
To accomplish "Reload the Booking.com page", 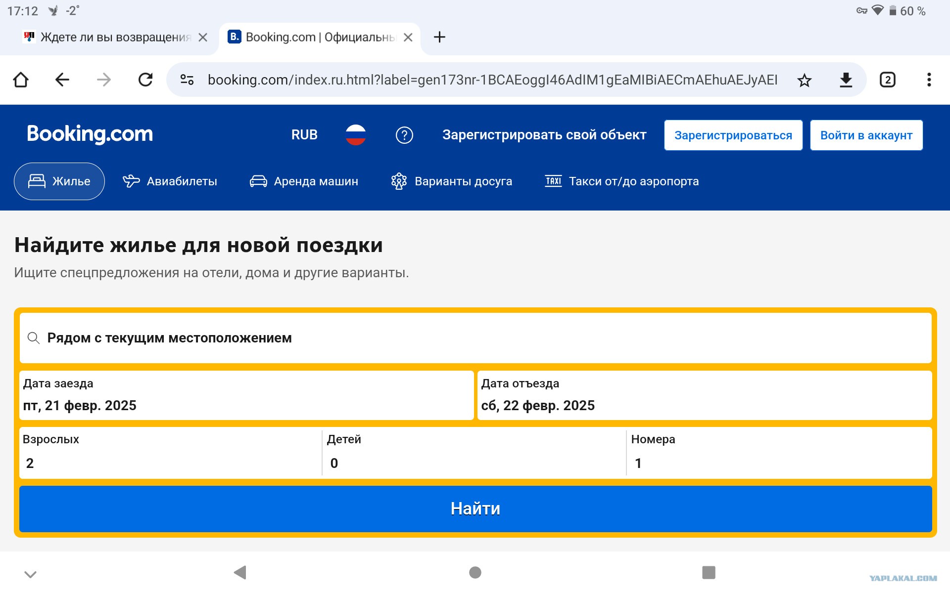I will click(145, 80).
